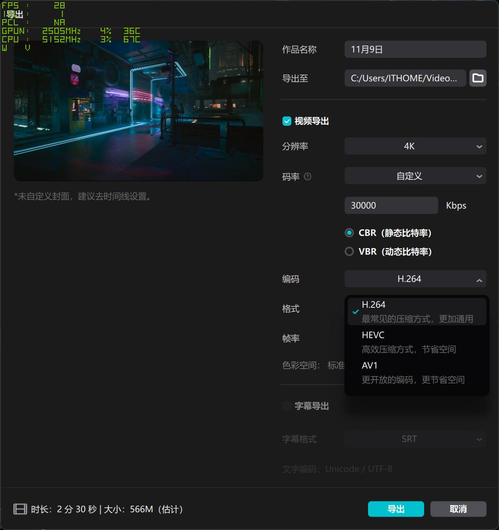Click the 30000 Kbps bitrate field
The width and height of the screenshot is (499, 530).
point(391,205)
